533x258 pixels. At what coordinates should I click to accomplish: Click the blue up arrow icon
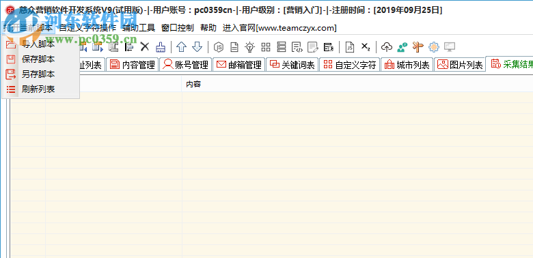pyautogui.click(x=182, y=47)
